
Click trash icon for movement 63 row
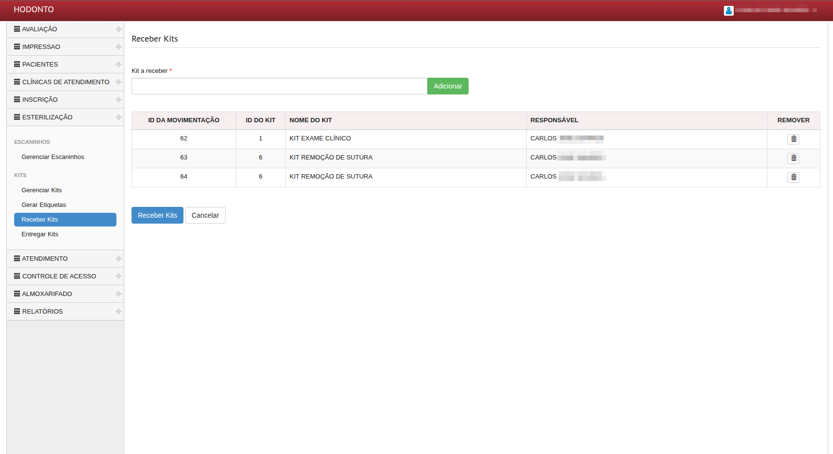click(793, 159)
